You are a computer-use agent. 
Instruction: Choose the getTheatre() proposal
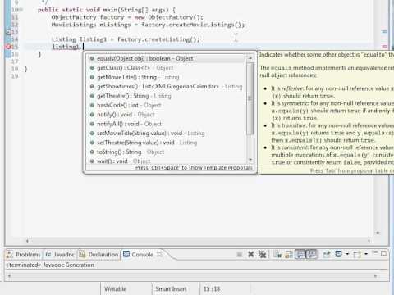pos(166,96)
